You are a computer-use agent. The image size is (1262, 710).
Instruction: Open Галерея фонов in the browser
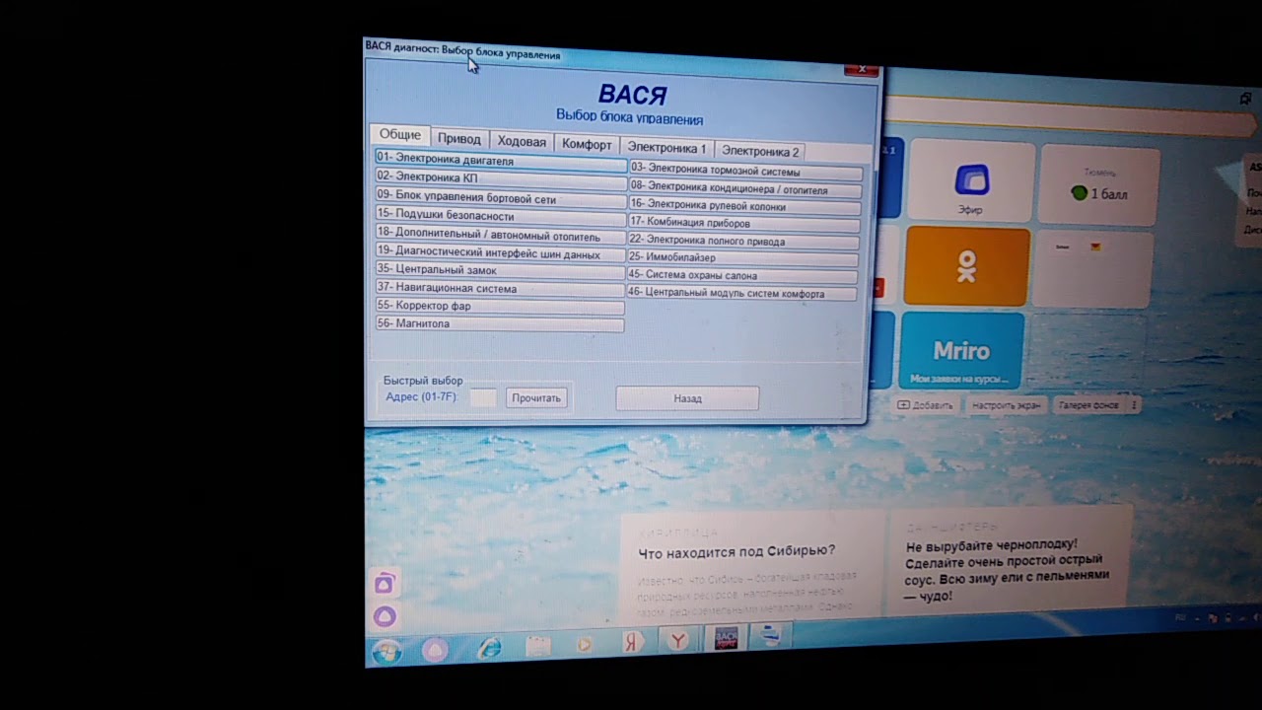[1089, 405]
